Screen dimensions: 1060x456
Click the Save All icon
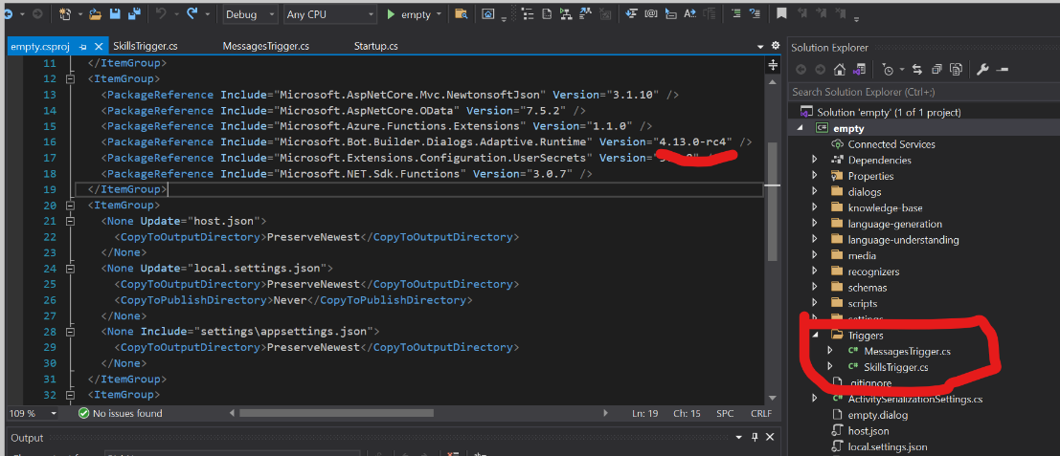134,14
